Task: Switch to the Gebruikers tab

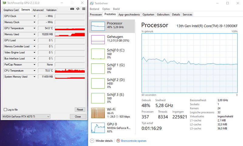Action: coord(163,15)
